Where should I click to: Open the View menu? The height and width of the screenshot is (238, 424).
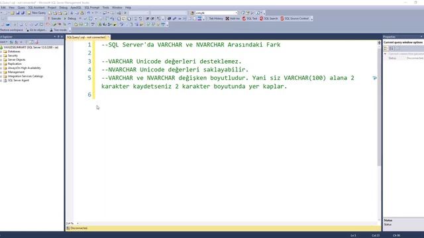pyautogui.click(x=12, y=7)
